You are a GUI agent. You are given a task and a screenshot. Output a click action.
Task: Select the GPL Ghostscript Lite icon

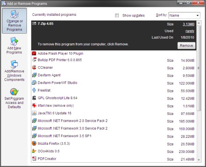click(34, 98)
